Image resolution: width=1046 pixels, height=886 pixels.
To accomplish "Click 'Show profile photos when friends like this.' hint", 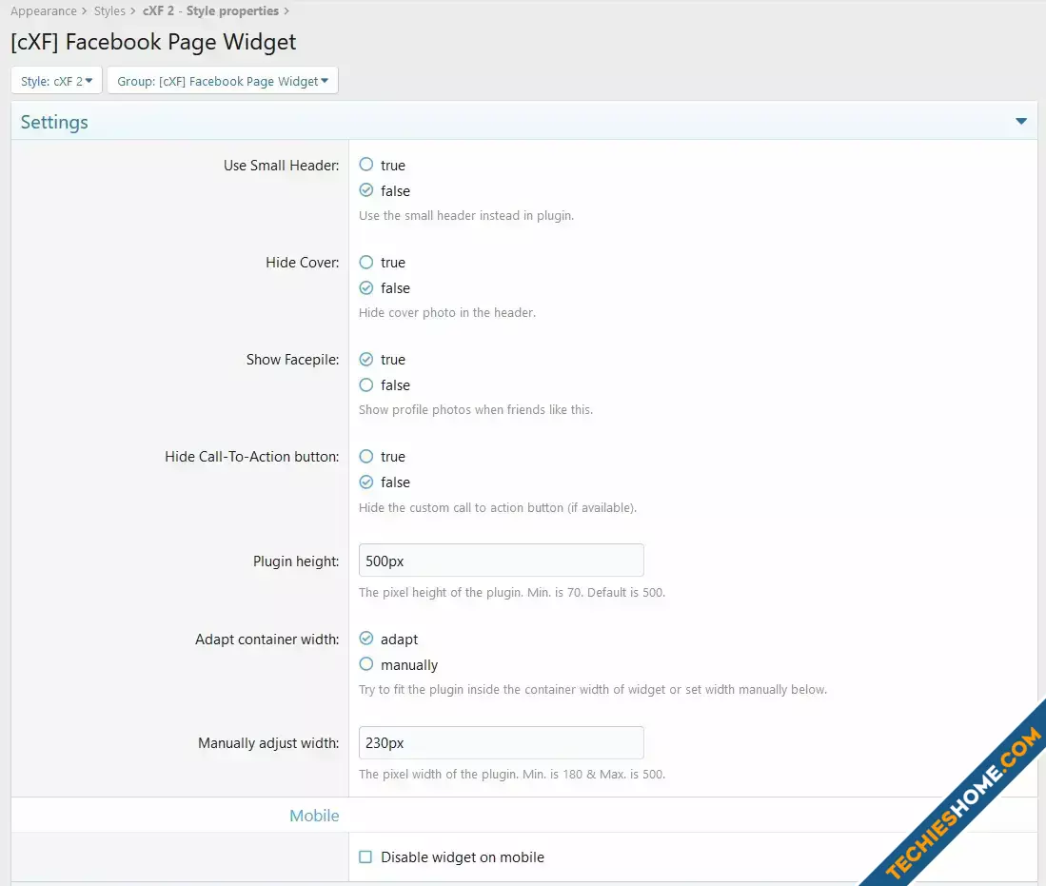I will [476, 409].
